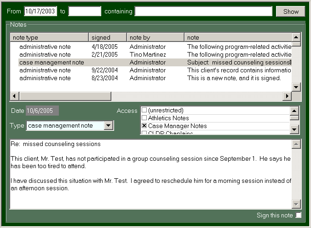This screenshot has height=228, width=311.
Task: Click the note body scroll down arrow
Action: [x=296, y=204]
